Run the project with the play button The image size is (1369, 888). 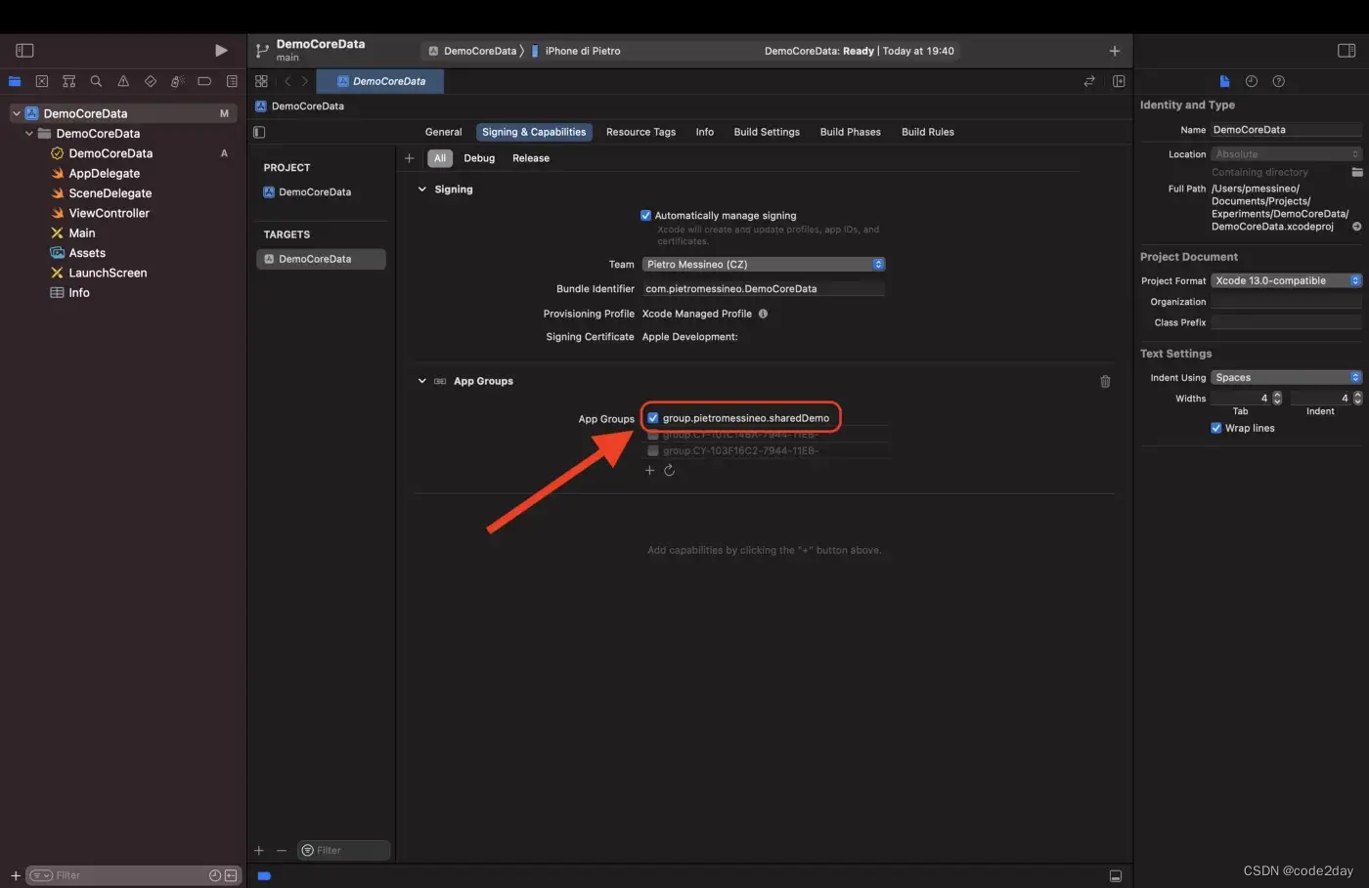[221, 50]
